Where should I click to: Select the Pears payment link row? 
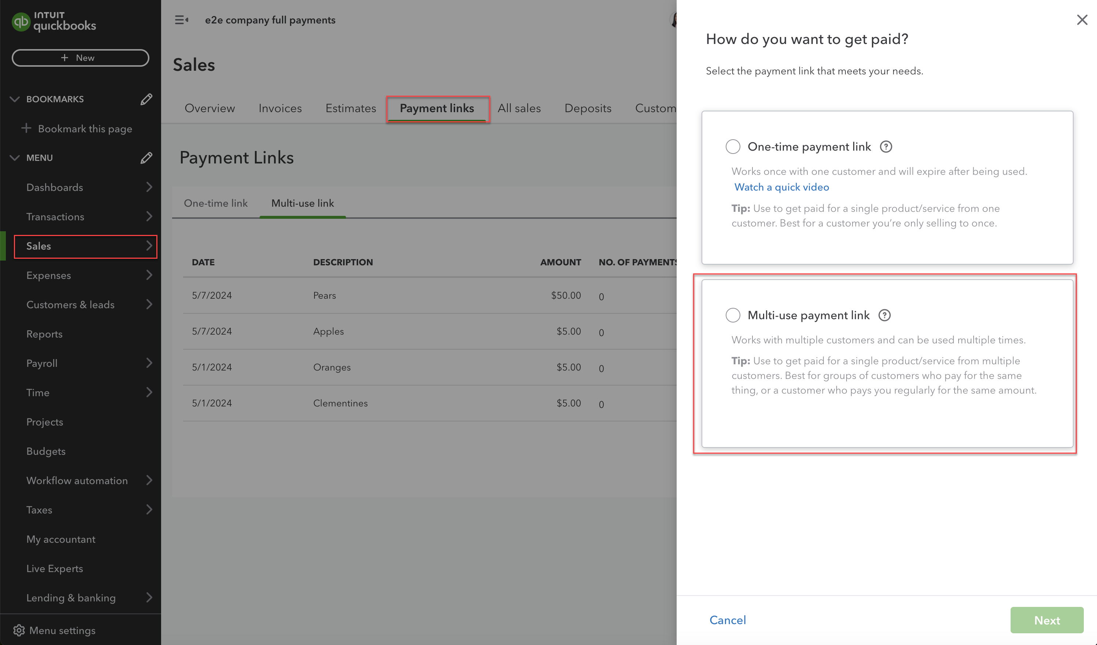coord(429,295)
